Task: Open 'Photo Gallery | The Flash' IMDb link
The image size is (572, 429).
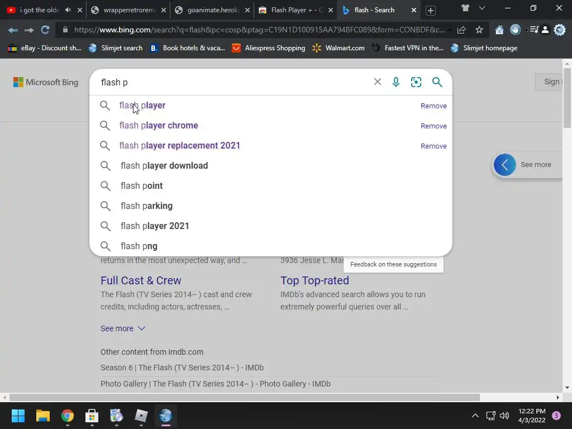Action: 215,384
